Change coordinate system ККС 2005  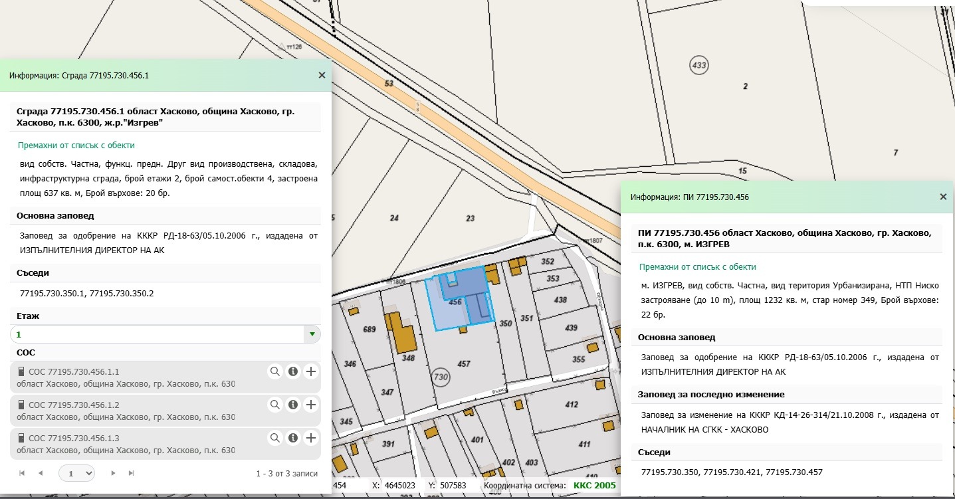594,485
